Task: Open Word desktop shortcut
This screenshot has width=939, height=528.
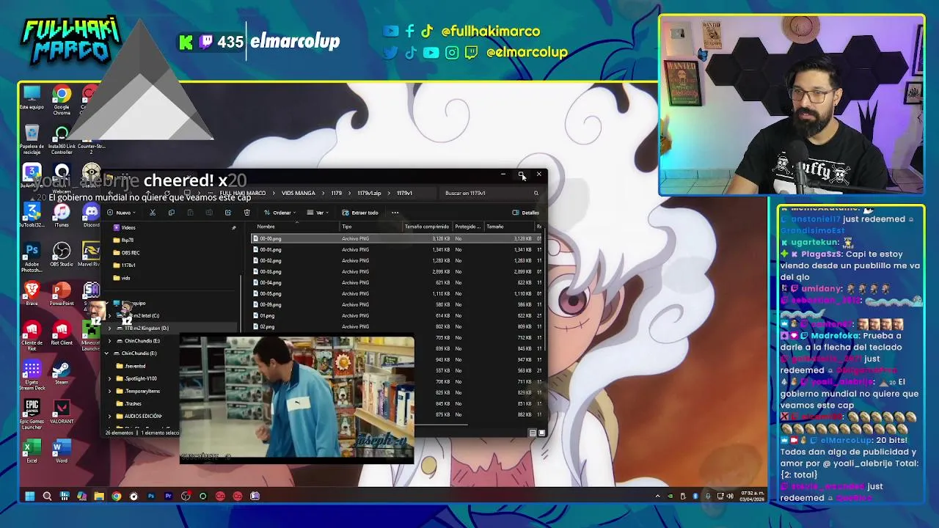Action: click(x=62, y=451)
